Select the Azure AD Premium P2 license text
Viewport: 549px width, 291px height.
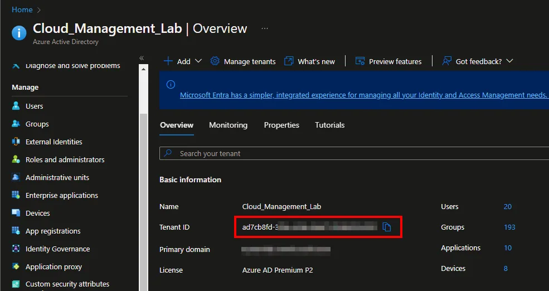coord(278,270)
